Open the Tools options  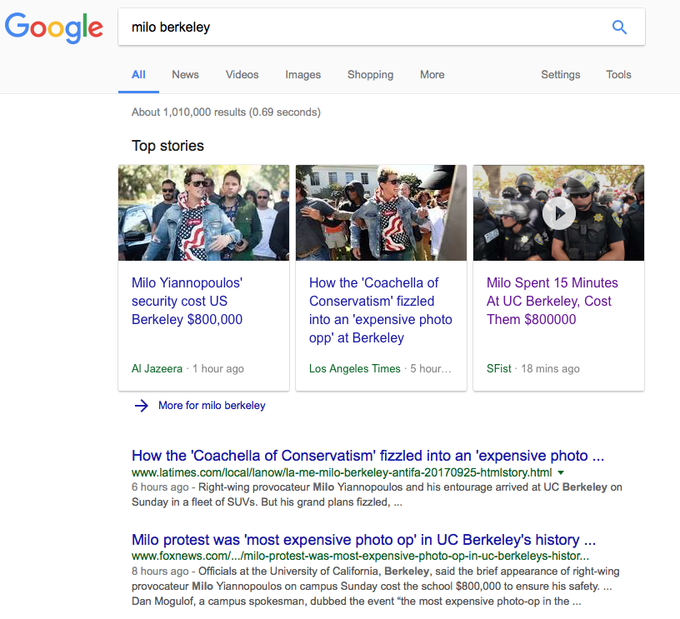[x=618, y=74]
